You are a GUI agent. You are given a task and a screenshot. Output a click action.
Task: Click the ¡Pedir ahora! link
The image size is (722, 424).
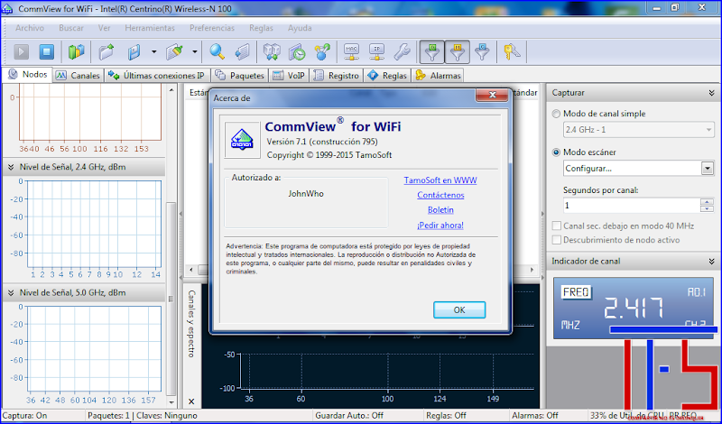(x=440, y=226)
